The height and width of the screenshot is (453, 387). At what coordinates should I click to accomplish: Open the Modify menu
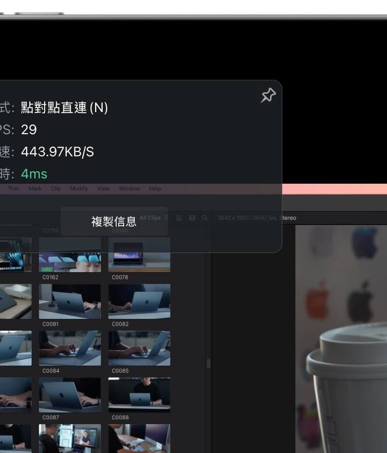click(79, 189)
